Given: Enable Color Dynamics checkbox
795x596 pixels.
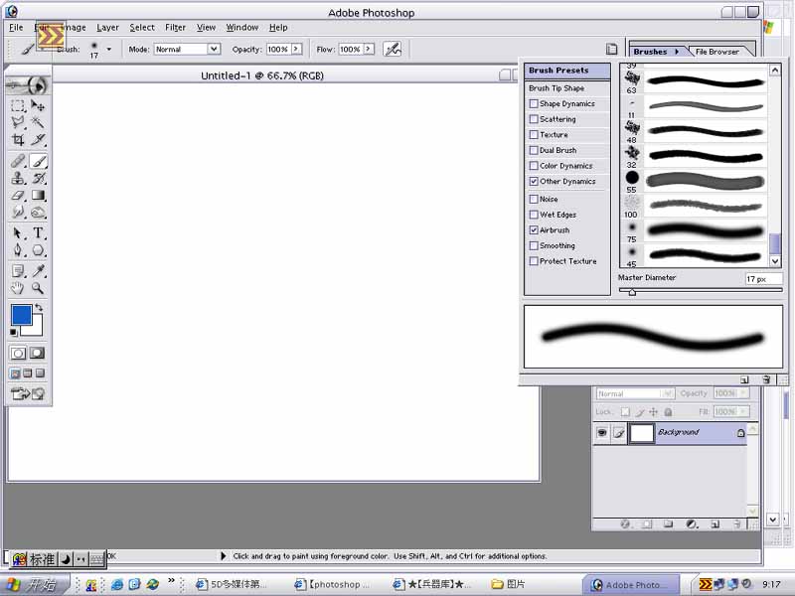Looking at the screenshot, I should (534, 166).
